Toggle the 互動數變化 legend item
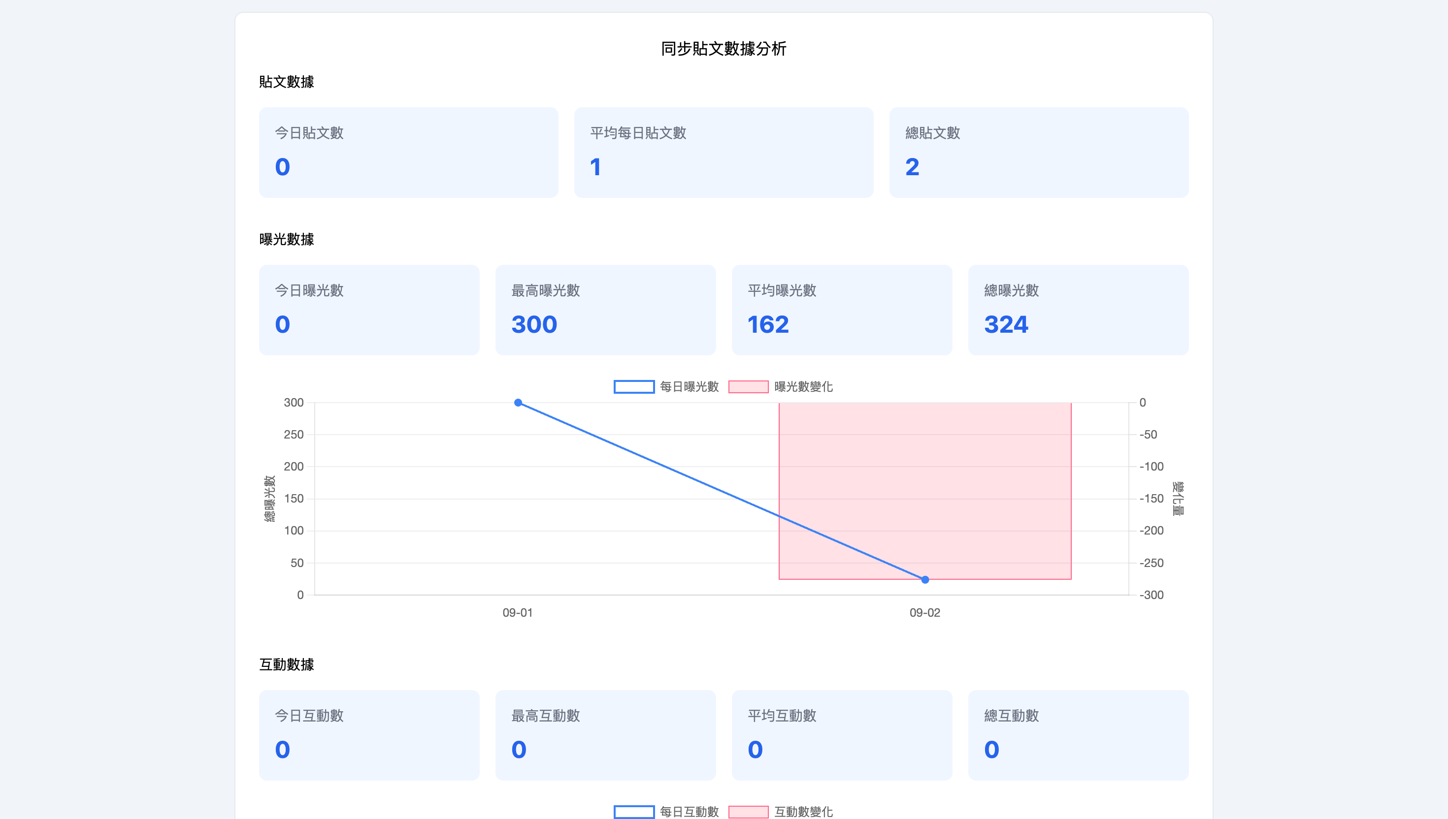 (782, 812)
